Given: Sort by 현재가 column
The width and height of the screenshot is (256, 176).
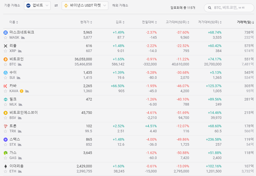Looking at the screenshot, I should tap(86, 22).
